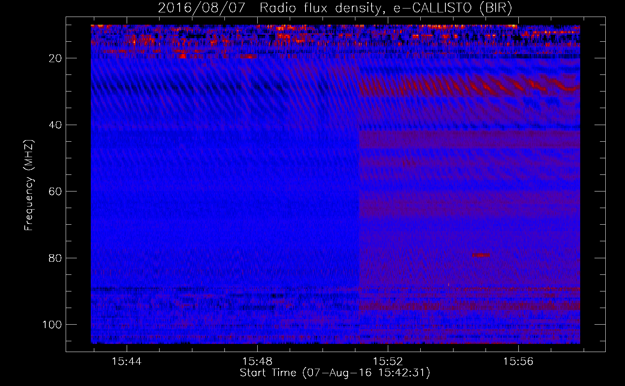Click the plot title '2016/08/07 Radio flux density'
The height and width of the screenshot is (386, 625).
[335, 8]
